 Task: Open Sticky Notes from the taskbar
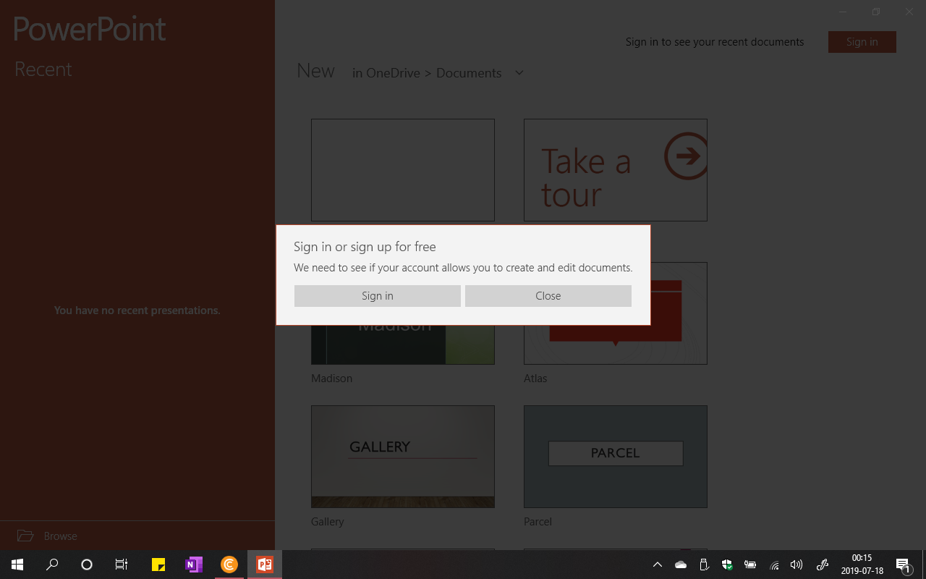pos(158,565)
